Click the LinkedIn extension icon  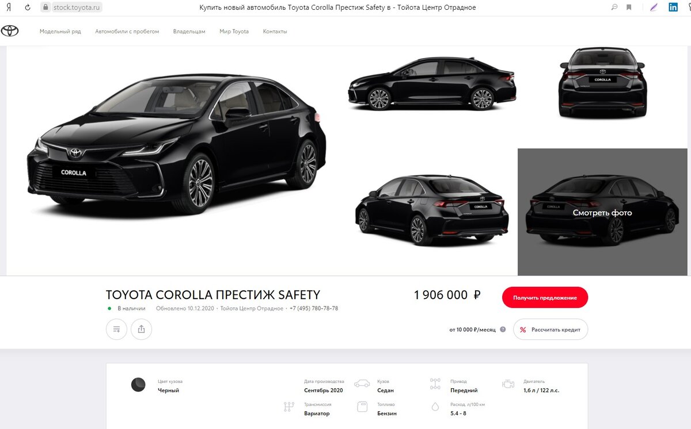[673, 7]
